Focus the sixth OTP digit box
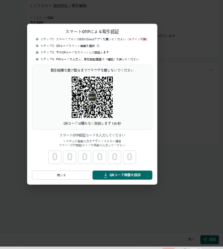The height and width of the screenshot is (249, 223). (x=130, y=157)
